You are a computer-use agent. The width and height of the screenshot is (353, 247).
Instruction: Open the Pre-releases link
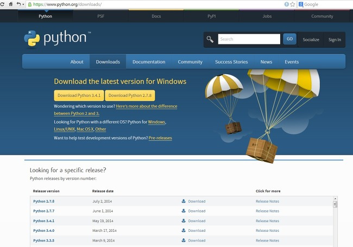160,138
